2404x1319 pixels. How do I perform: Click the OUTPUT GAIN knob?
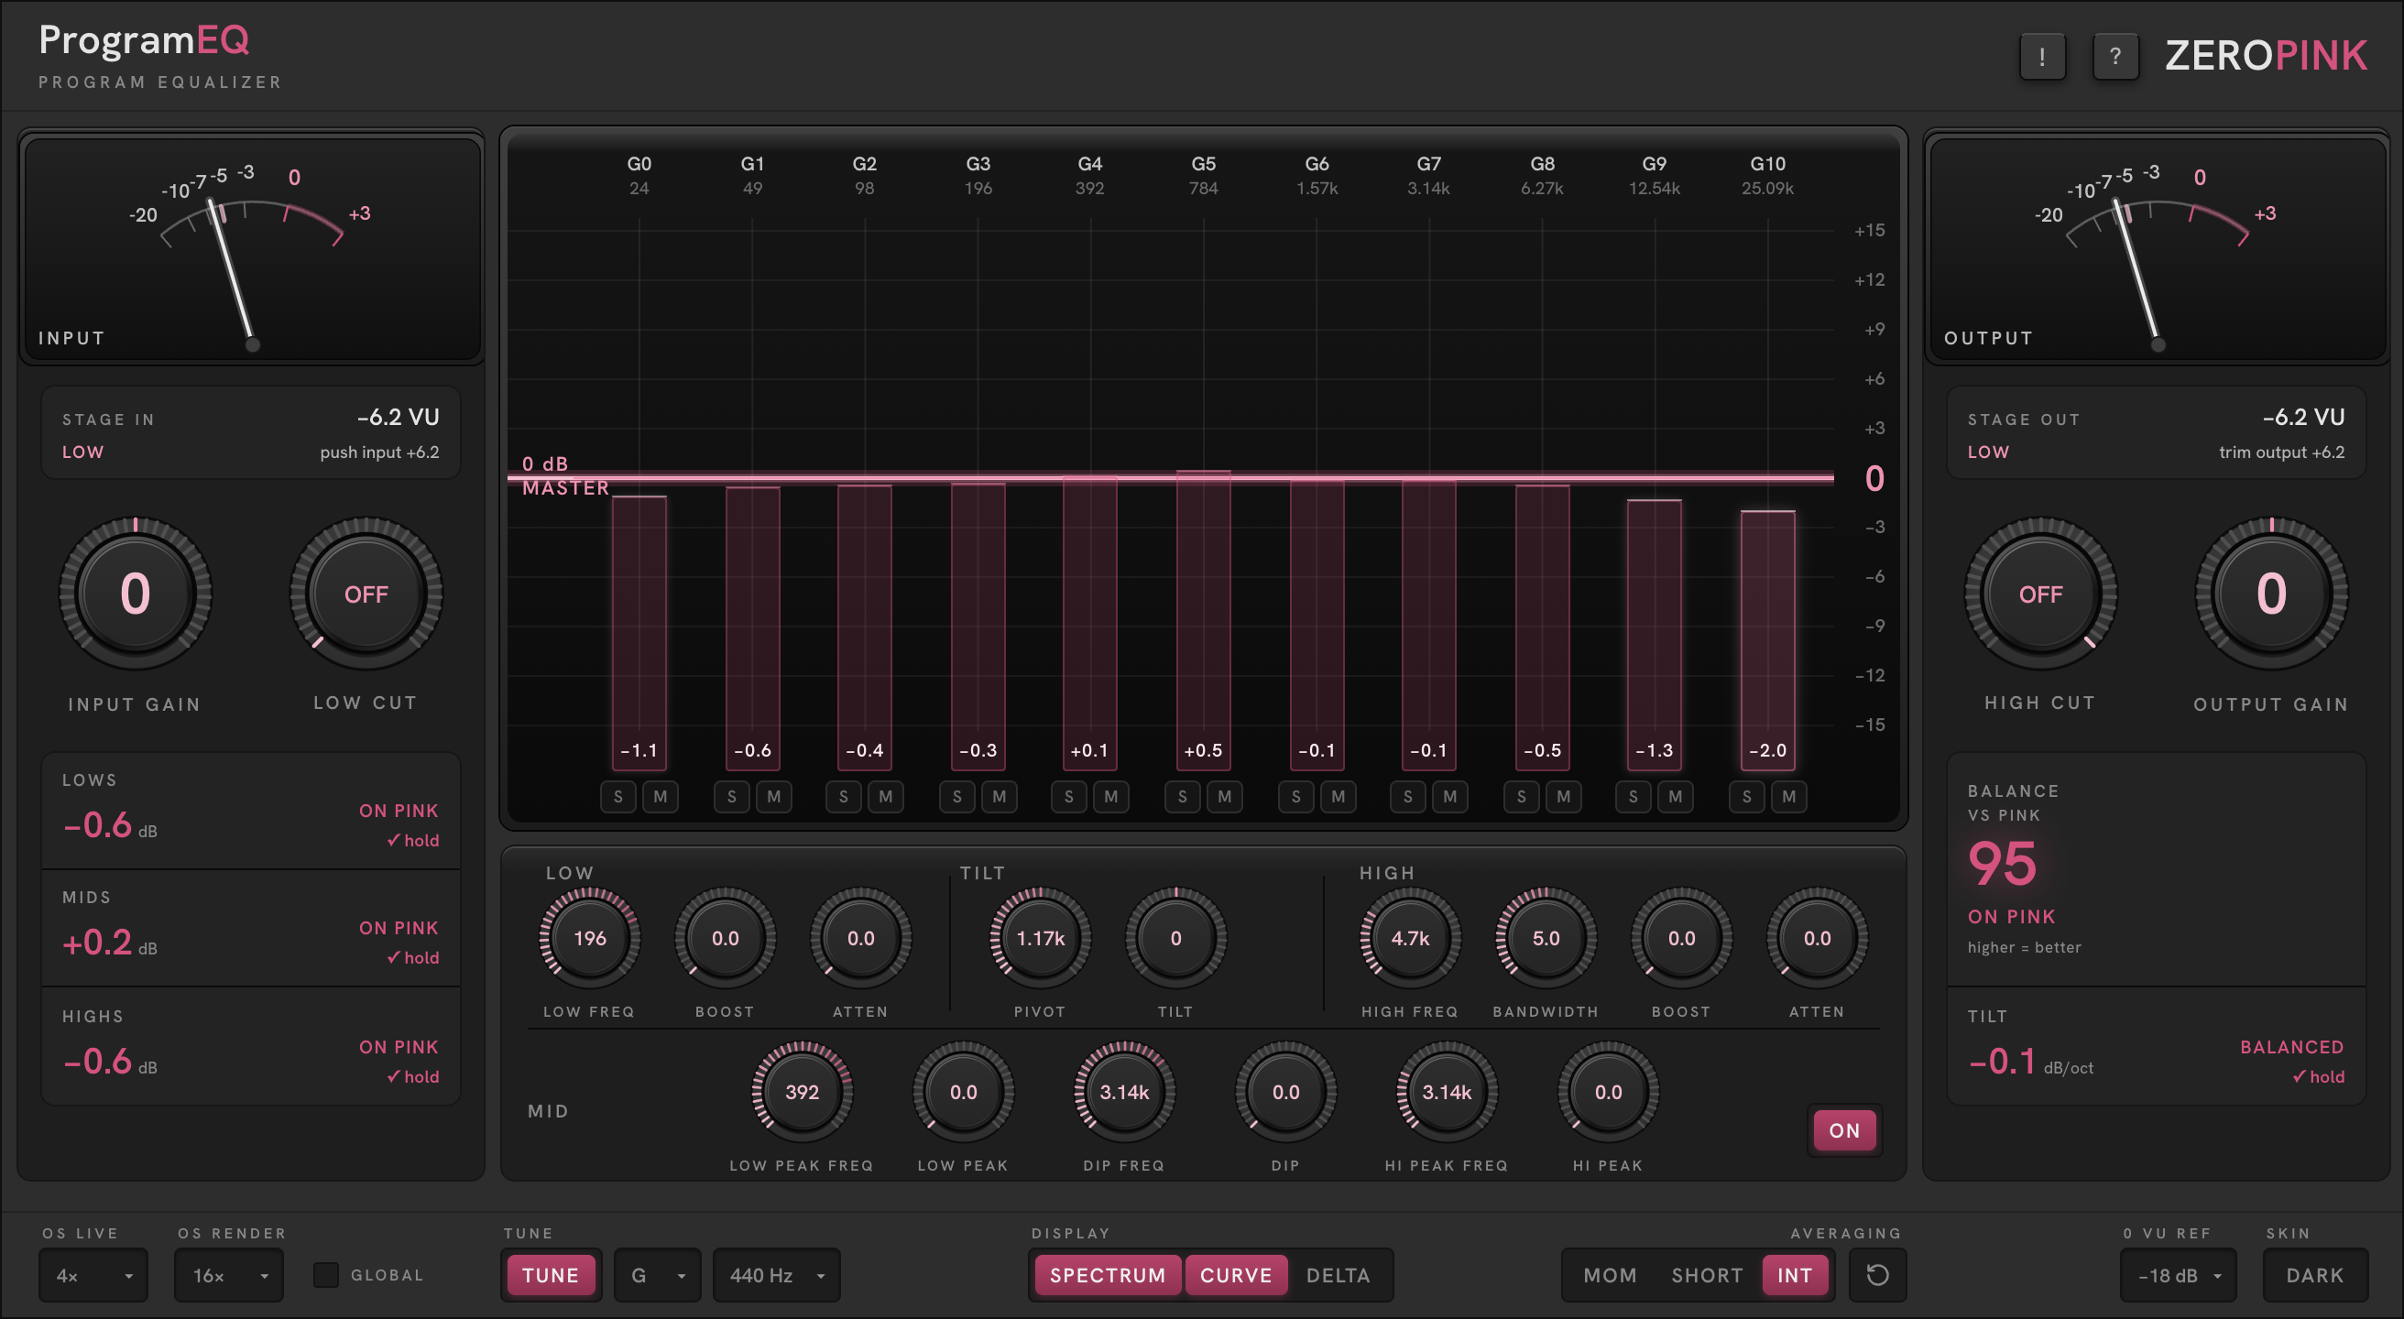pyautogui.click(x=2270, y=594)
